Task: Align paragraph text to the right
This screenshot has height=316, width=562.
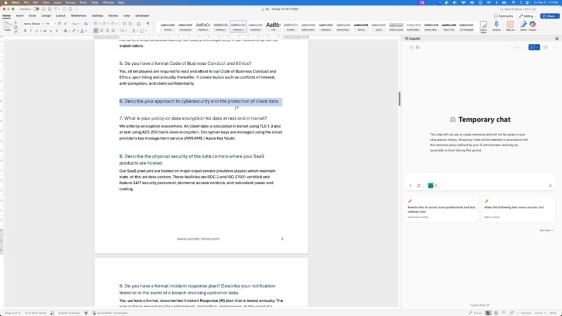Action: click(x=107, y=31)
